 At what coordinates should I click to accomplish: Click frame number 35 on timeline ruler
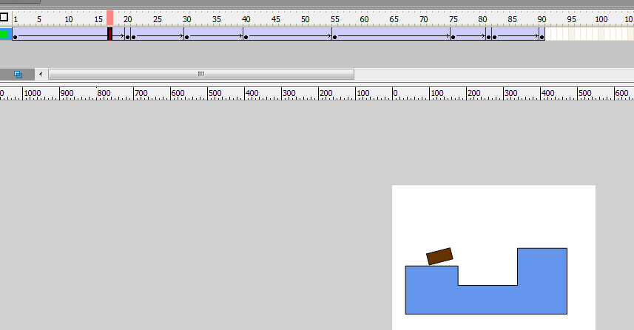[216, 19]
